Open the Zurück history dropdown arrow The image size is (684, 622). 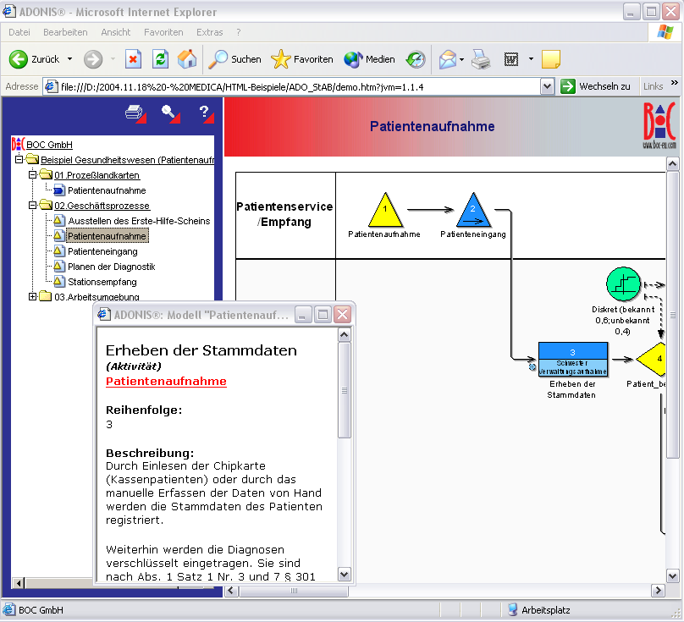(69, 59)
